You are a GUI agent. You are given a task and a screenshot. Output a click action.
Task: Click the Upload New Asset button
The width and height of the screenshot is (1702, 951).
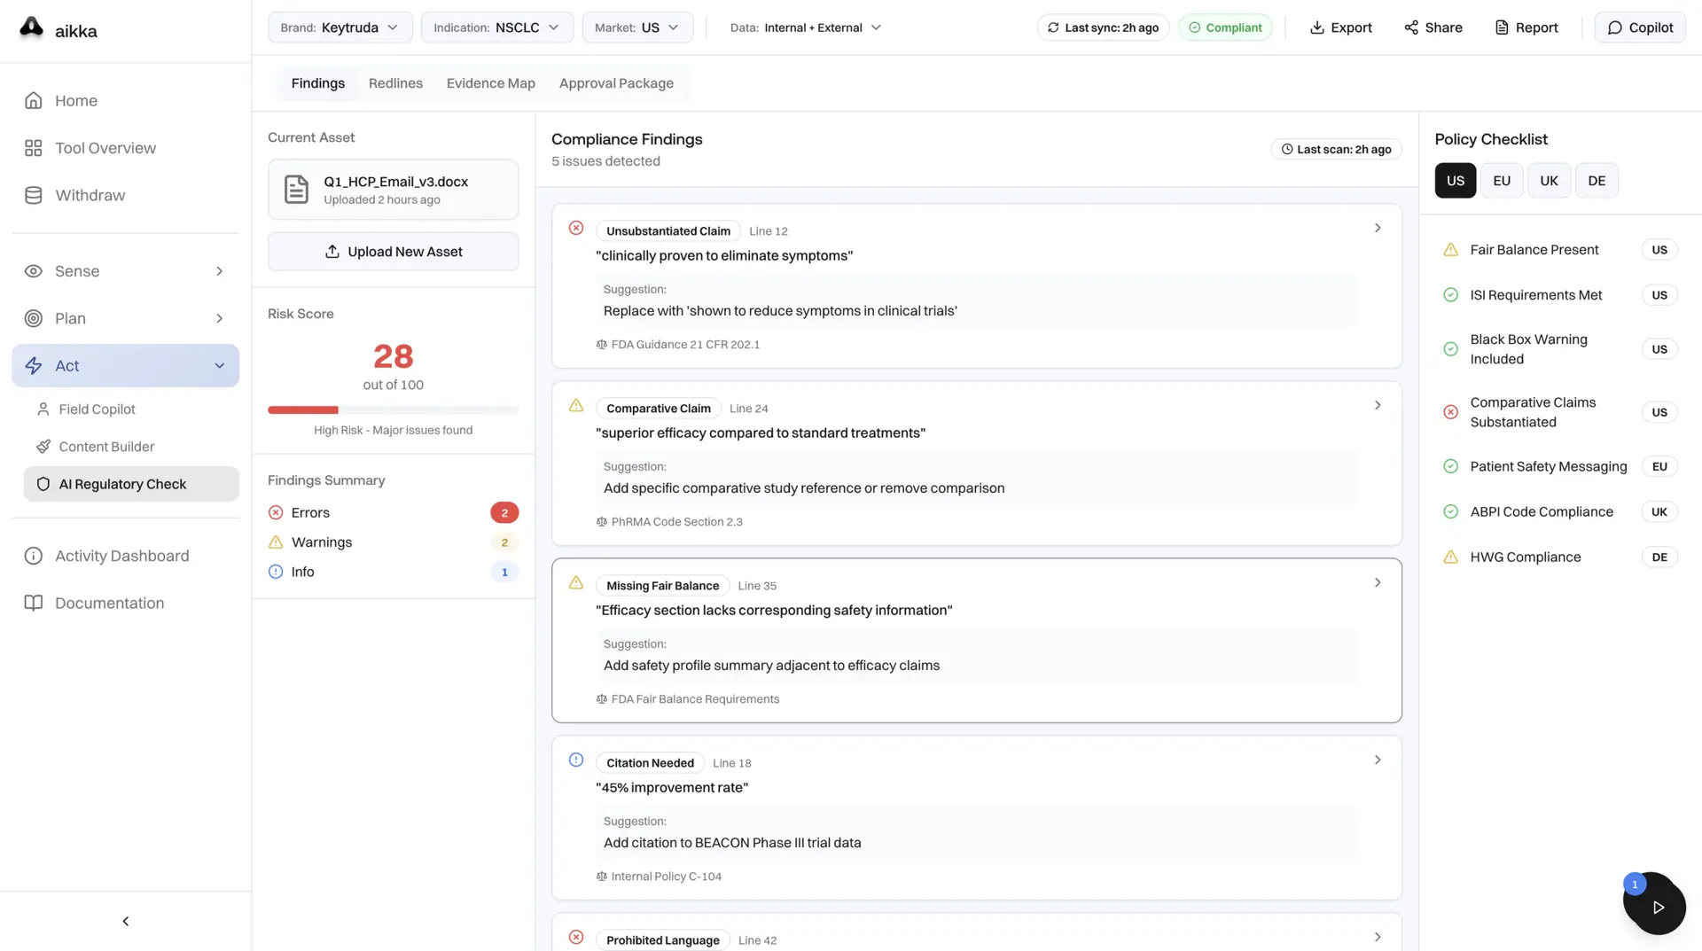pyautogui.click(x=393, y=252)
